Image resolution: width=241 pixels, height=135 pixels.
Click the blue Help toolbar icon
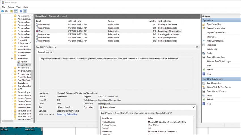point(21,11)
